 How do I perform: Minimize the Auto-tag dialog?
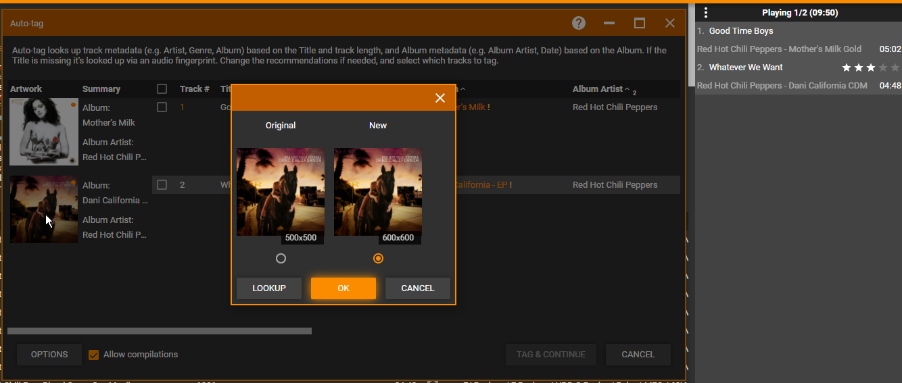(609, 23)
